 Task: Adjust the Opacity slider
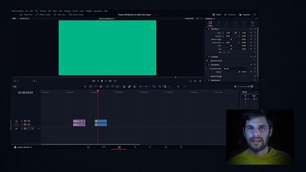[231, 72]
